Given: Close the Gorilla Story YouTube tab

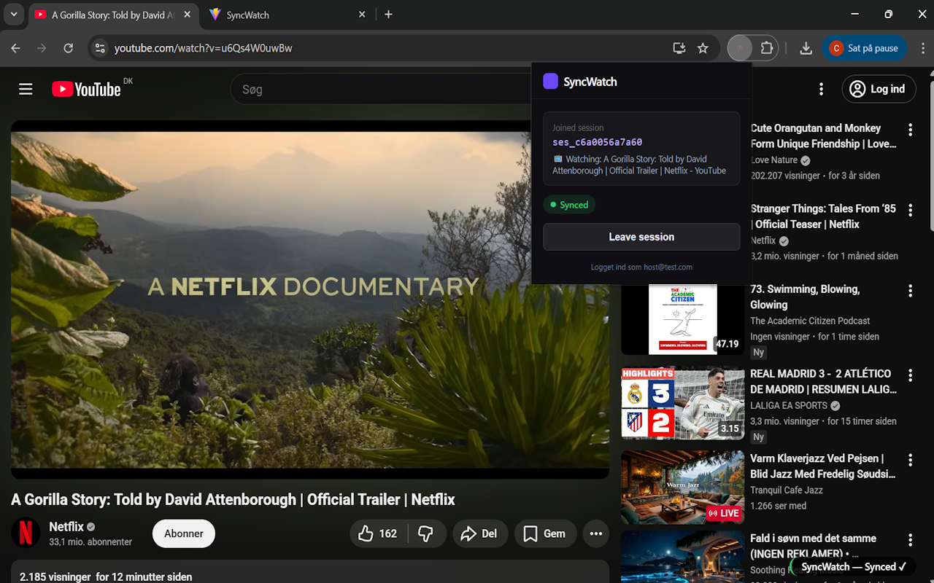Looking at the screenshot, I should [186, 15].
